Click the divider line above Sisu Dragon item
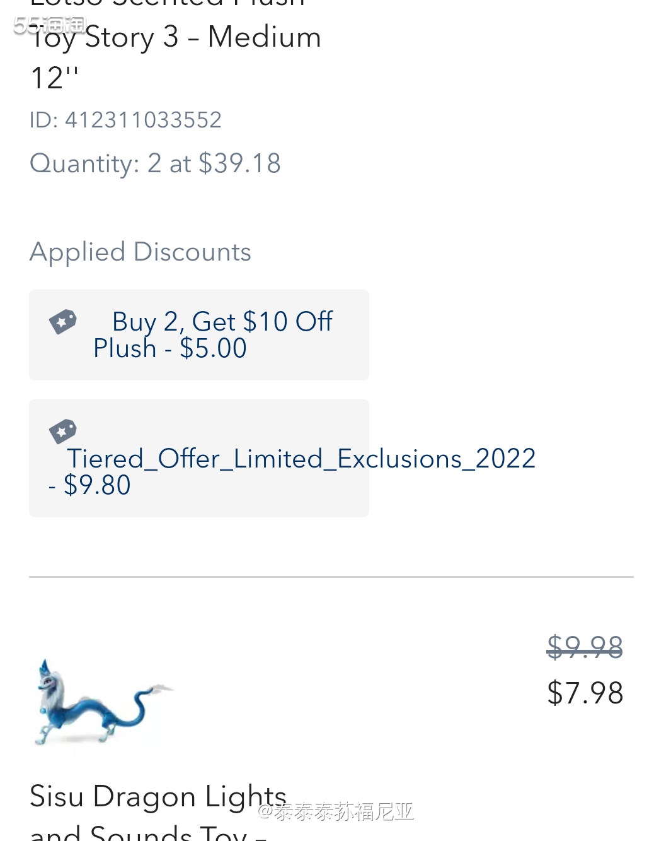Image resolution: width=671 pixels, height=841 pixels. click(x=331, y=577)
